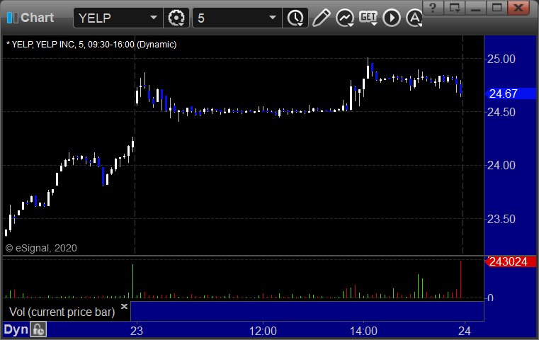
Task: Click the Vol (current price bar) label
Action: click(x=62, y=312)
